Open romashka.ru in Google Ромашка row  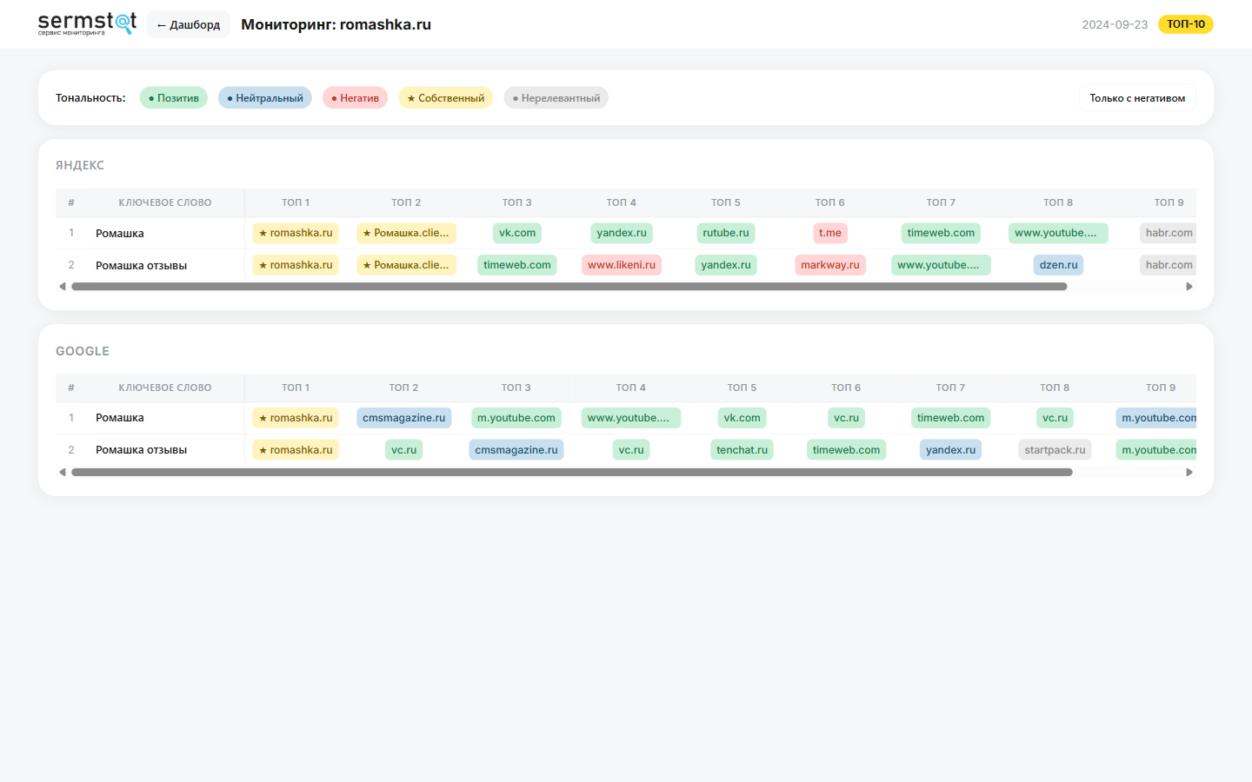coord(296,418)
